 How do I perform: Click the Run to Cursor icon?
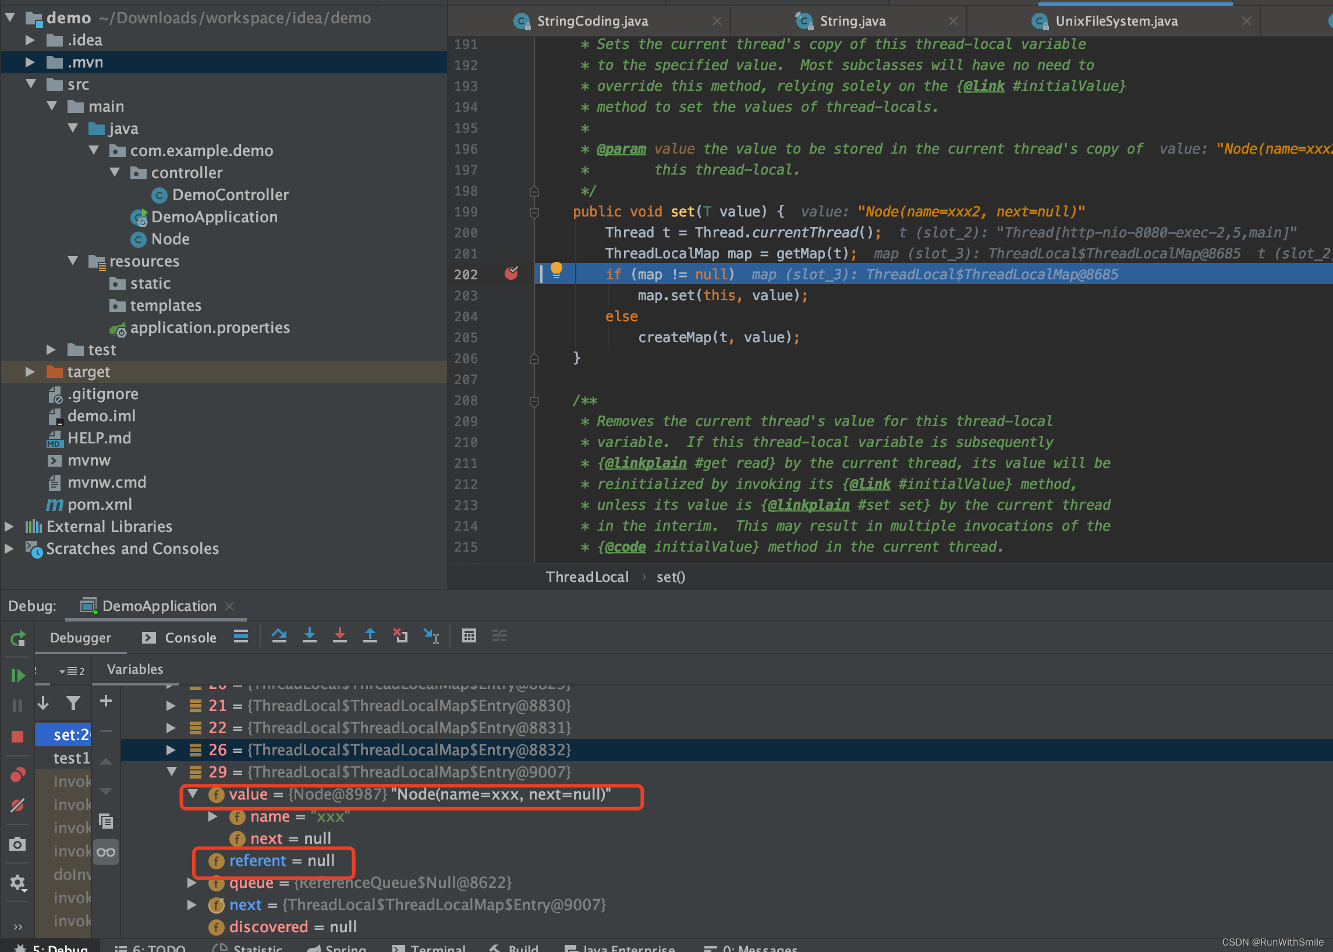pyautogui.click(x=432, y=636)
